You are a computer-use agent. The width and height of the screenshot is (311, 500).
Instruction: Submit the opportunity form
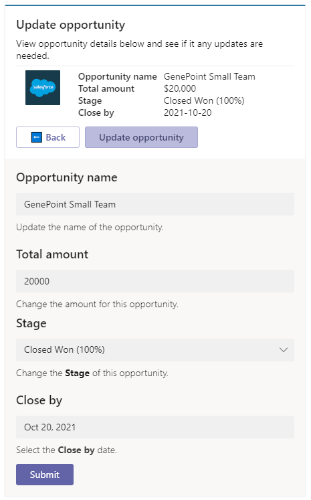45,475
